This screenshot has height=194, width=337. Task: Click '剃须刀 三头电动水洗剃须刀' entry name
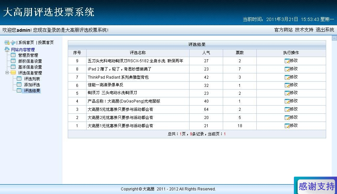coord(112,93)
